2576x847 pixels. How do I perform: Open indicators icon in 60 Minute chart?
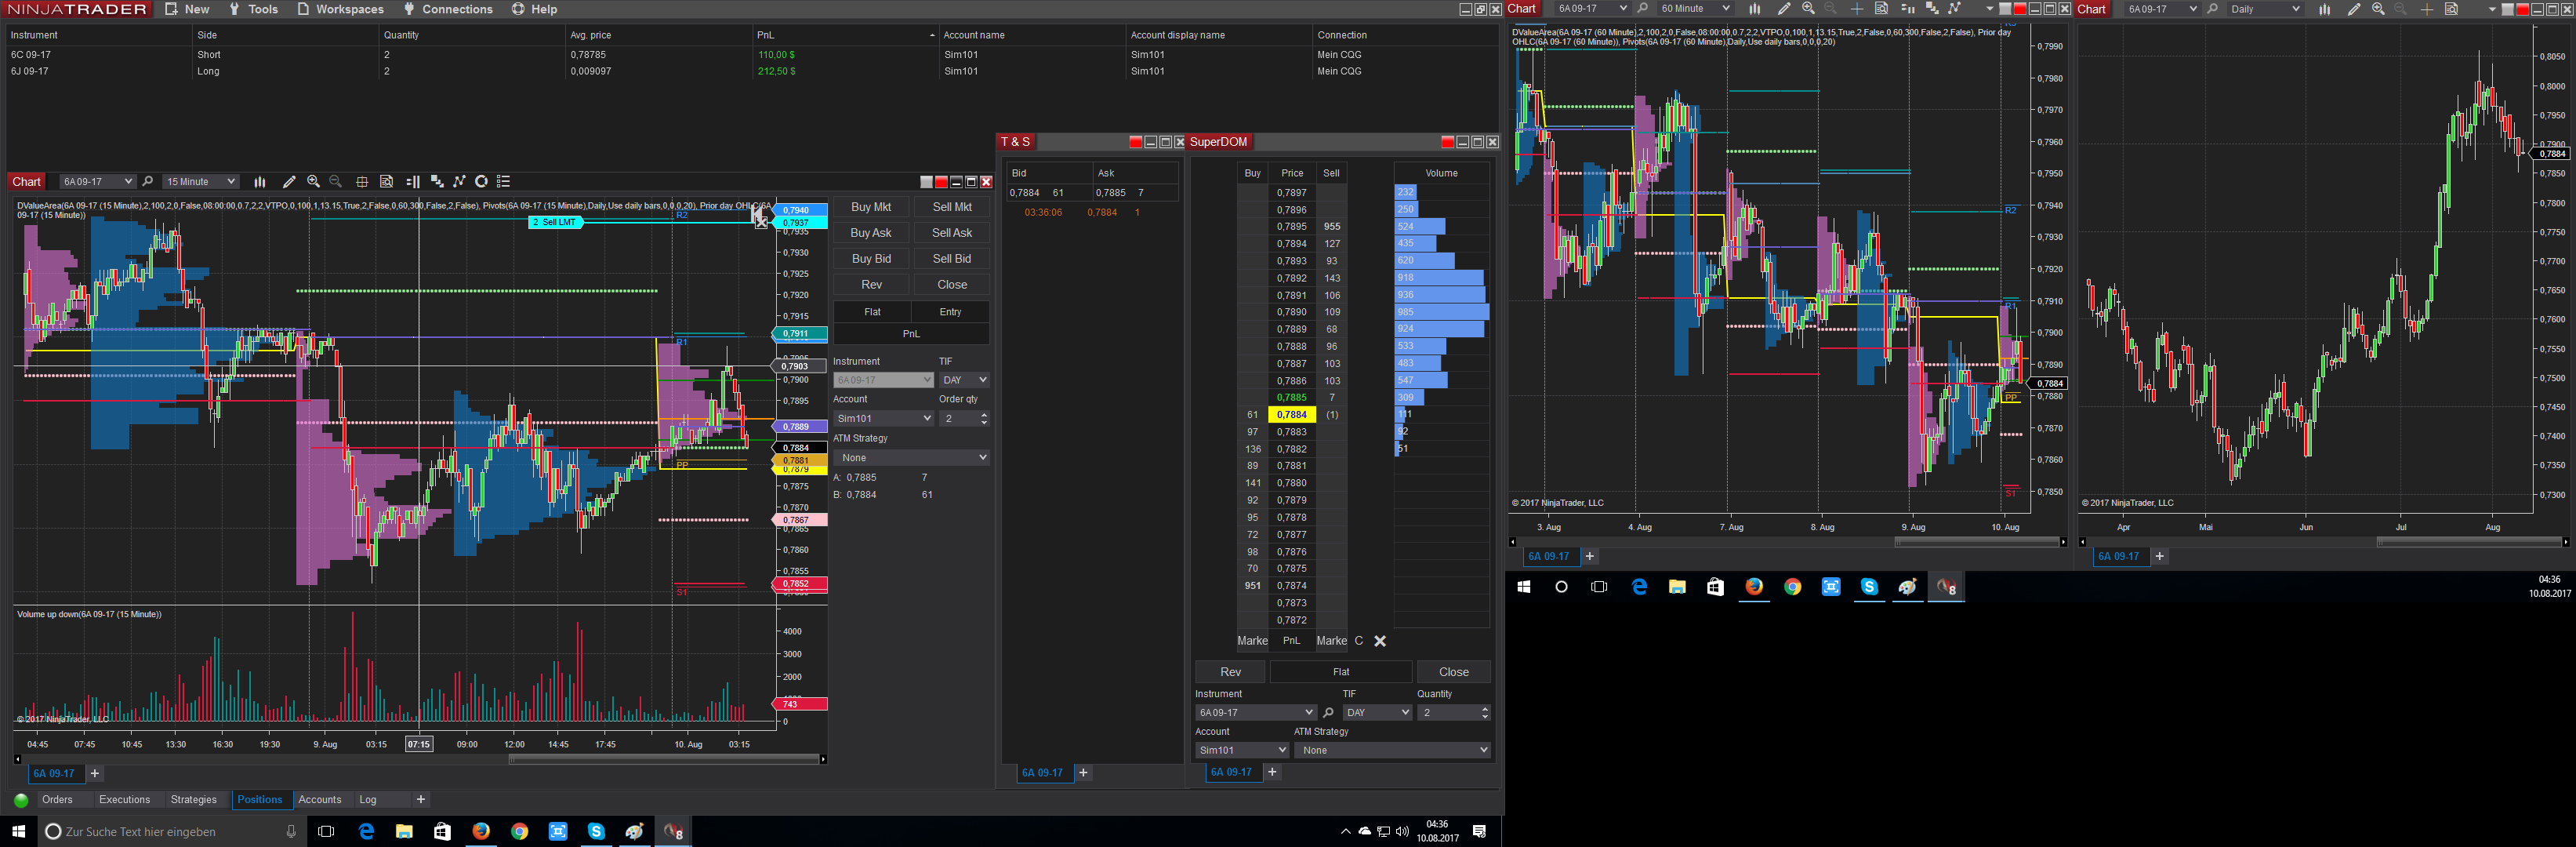tap(1932, 9)
